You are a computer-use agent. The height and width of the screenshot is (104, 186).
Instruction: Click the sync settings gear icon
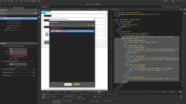coord(173,1)
